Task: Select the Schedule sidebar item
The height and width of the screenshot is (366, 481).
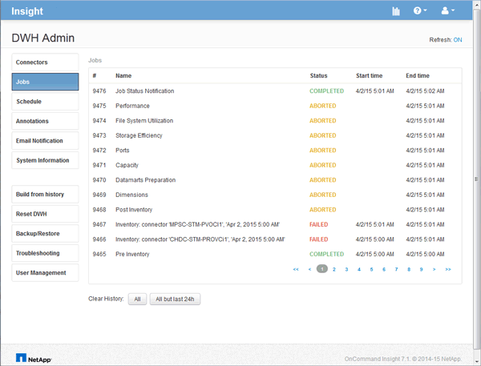Action: click(x=45, y=102)
